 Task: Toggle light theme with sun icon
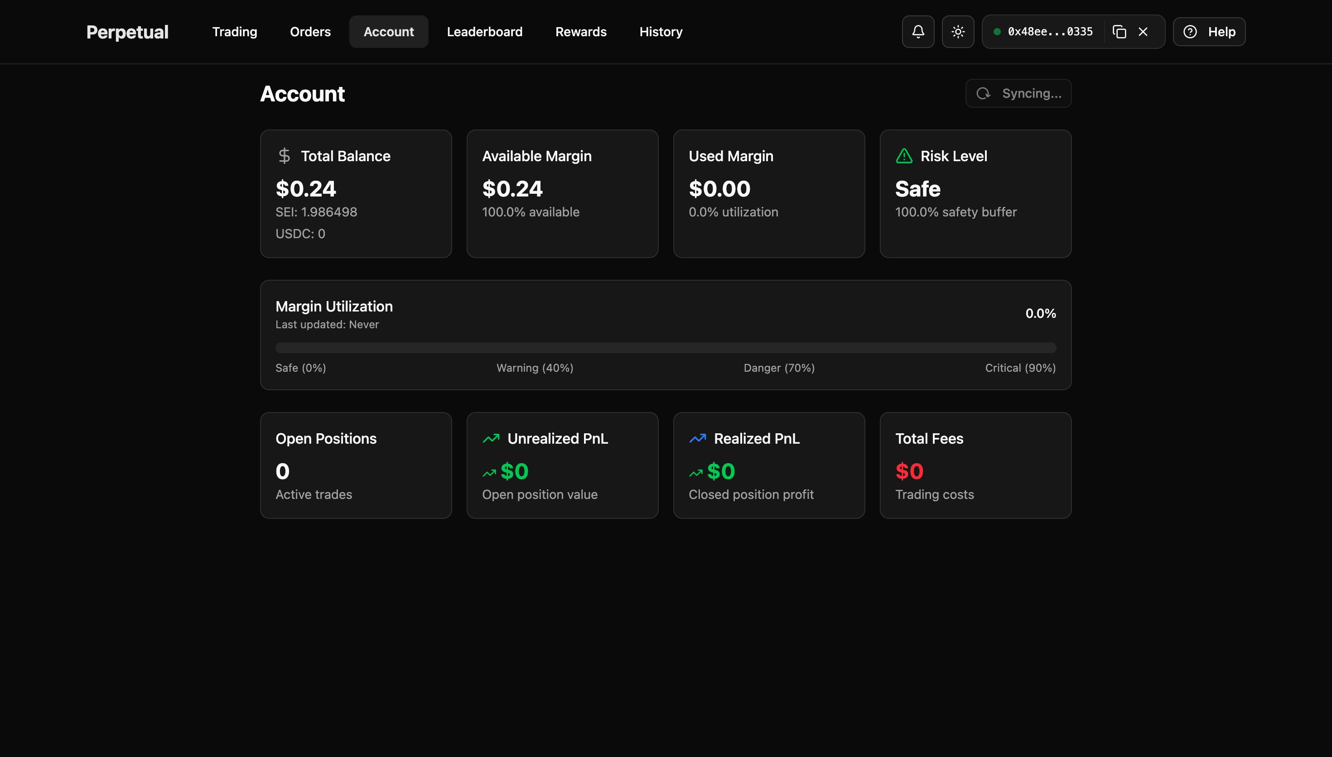[957, 32]
